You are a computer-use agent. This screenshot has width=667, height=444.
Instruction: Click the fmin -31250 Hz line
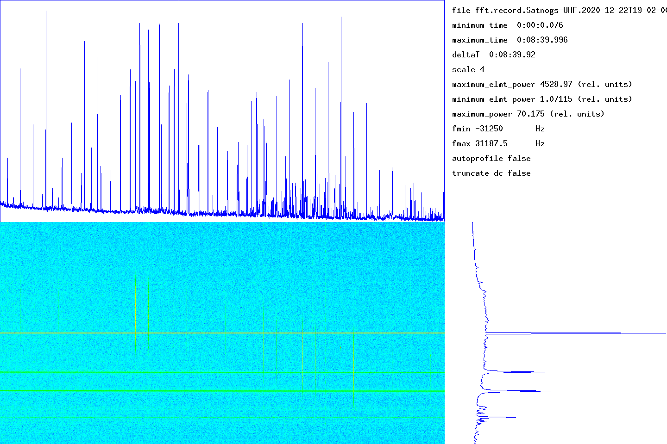click(x=498, y=129)
